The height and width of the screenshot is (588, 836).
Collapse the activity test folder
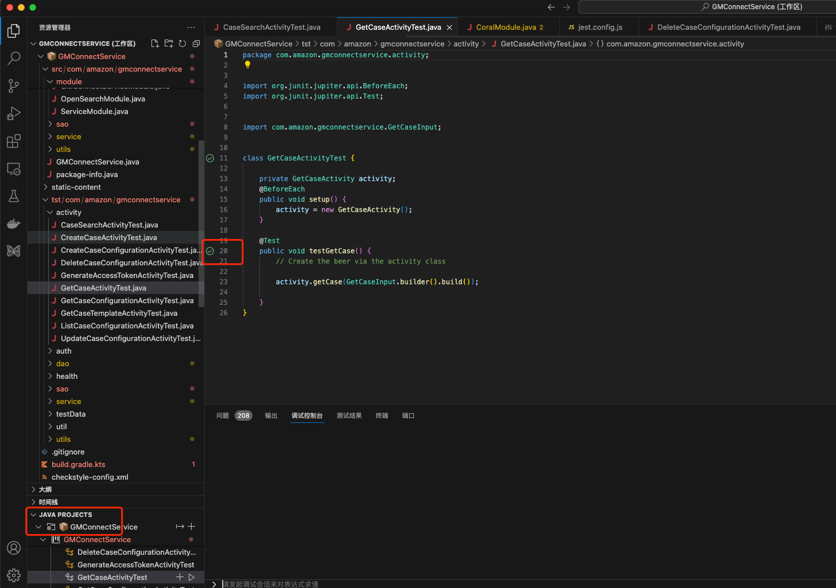point(50,212)
